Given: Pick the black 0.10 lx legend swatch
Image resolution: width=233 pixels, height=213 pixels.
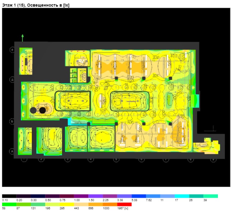Looking at the screenshot, I should [x=9, y=196].
